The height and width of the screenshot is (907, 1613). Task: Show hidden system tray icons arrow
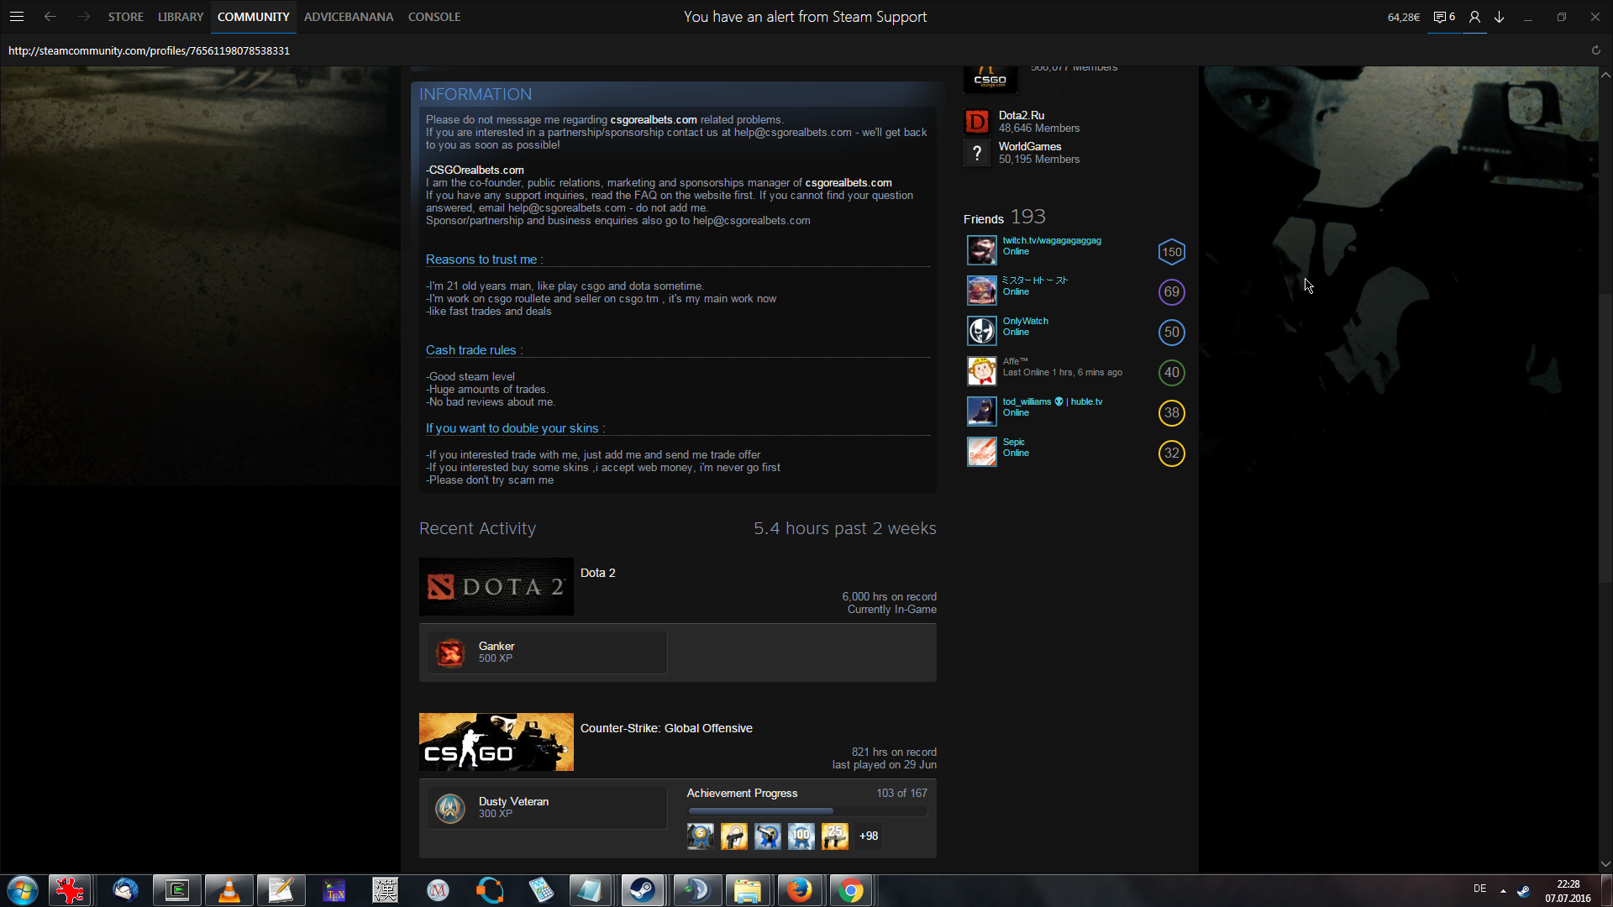tap(1503, 890)
